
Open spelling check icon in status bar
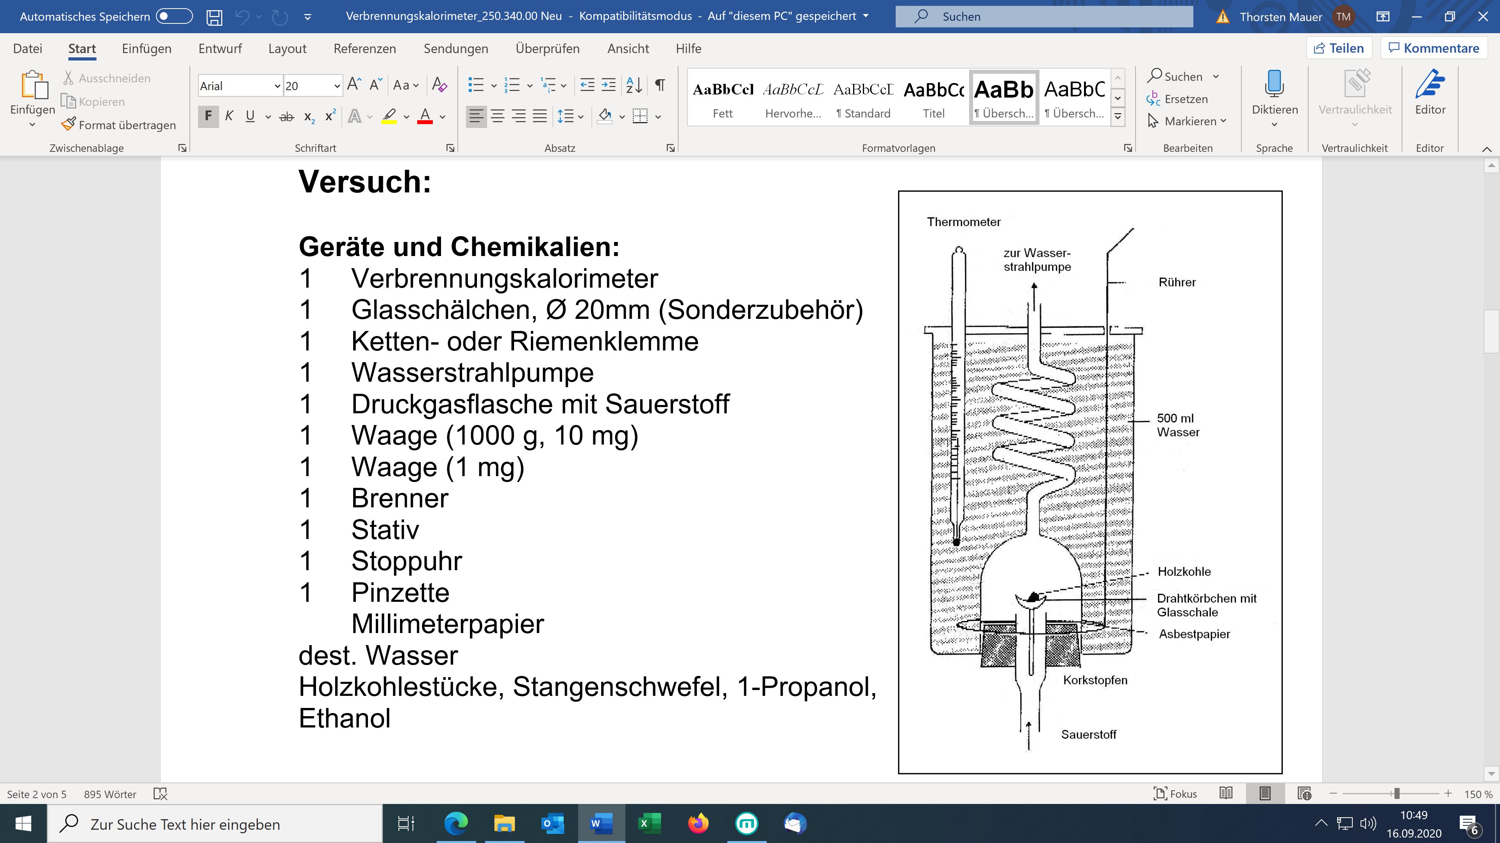160,793
